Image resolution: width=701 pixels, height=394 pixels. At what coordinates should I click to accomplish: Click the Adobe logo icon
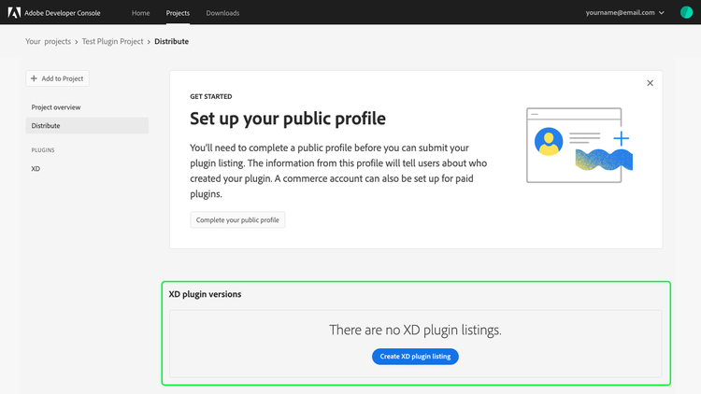[14, 12]
